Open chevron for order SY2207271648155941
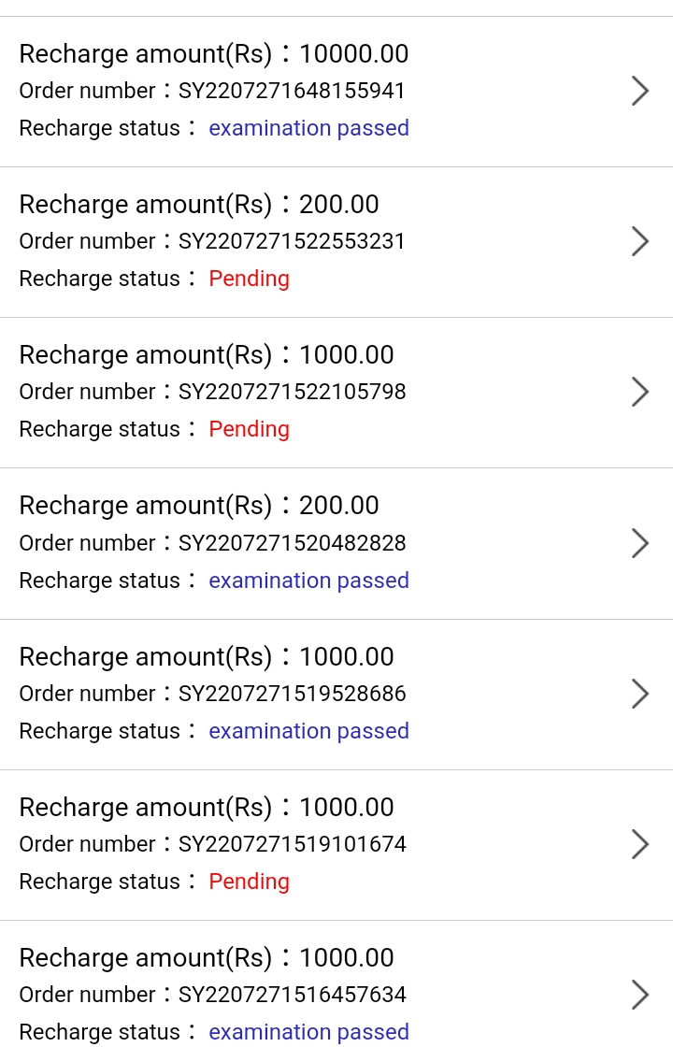Viewport: 673px width, 1047px height. tap(640, 91)
